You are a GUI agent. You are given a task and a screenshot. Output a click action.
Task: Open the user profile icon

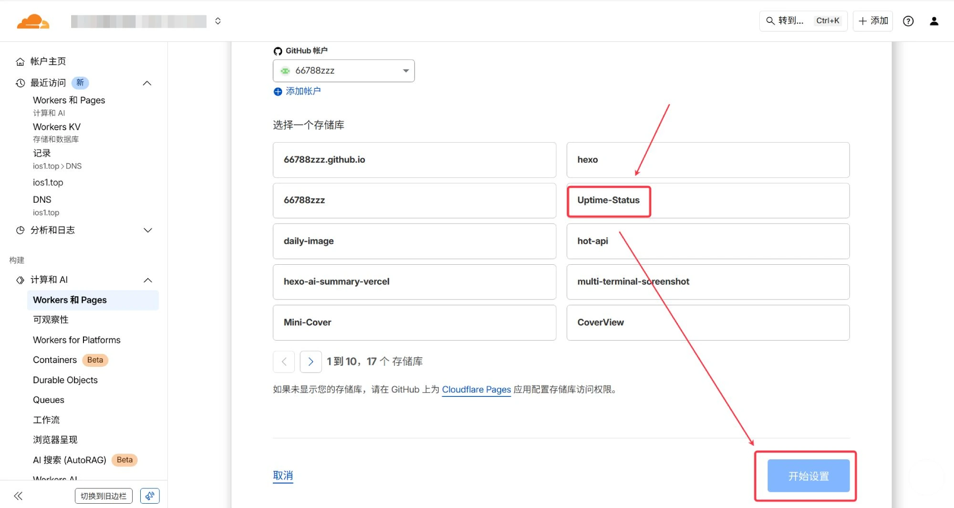[934, 21]
